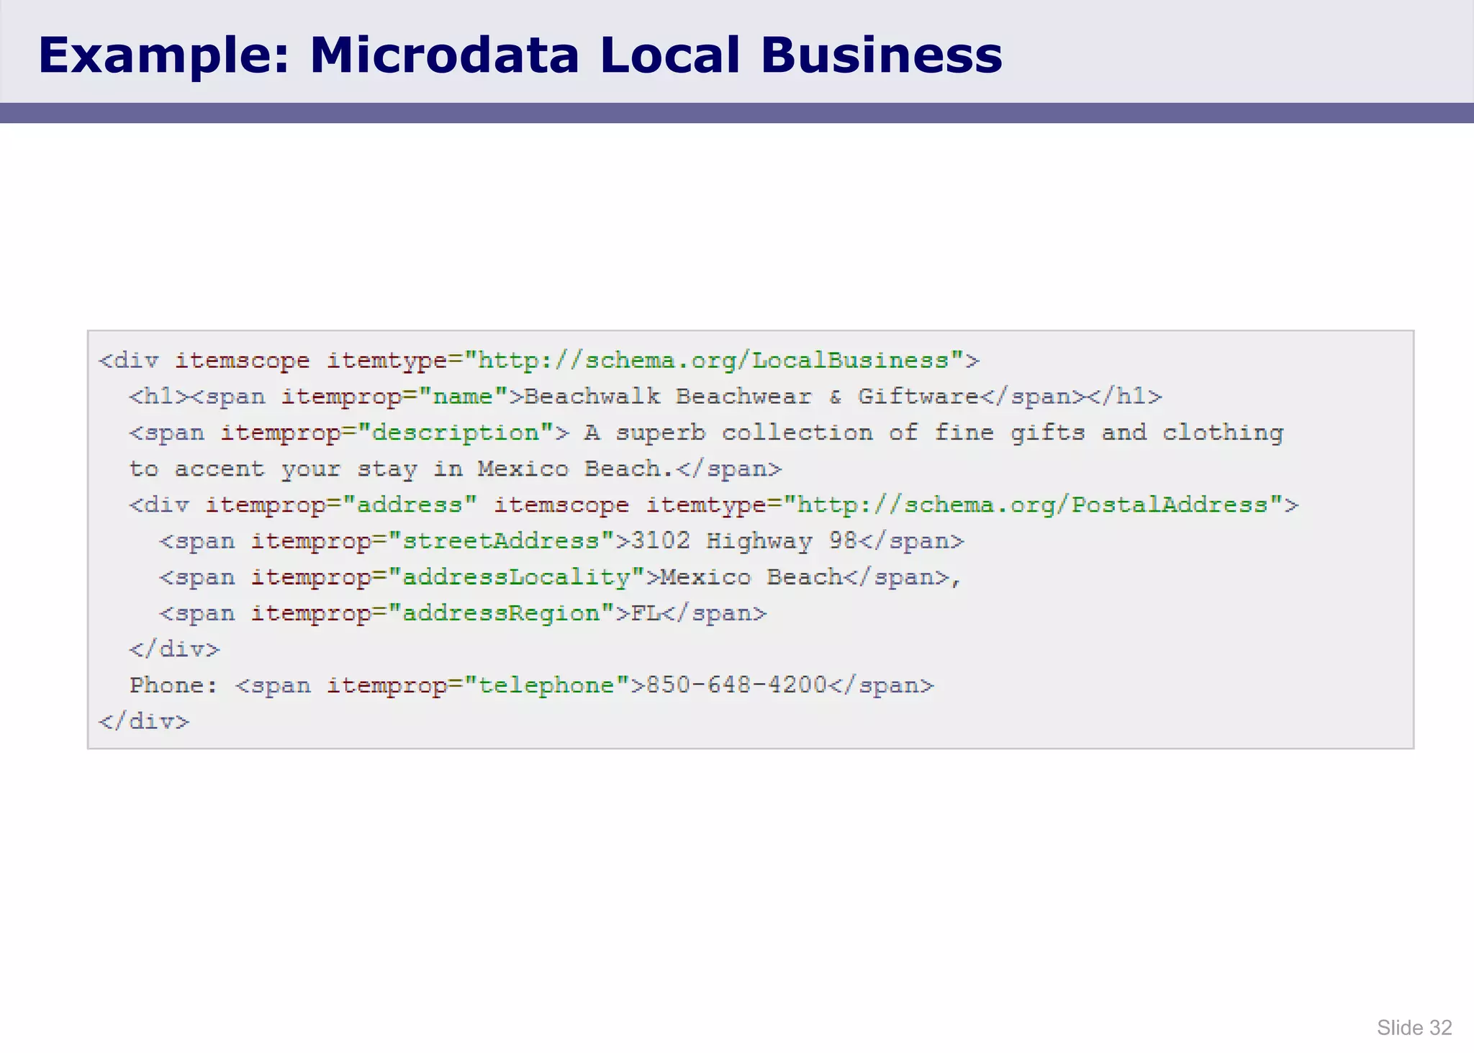Click the "name" itemprop value
The width and height of the screenshot is (1474, 1053).
point(464,396)
